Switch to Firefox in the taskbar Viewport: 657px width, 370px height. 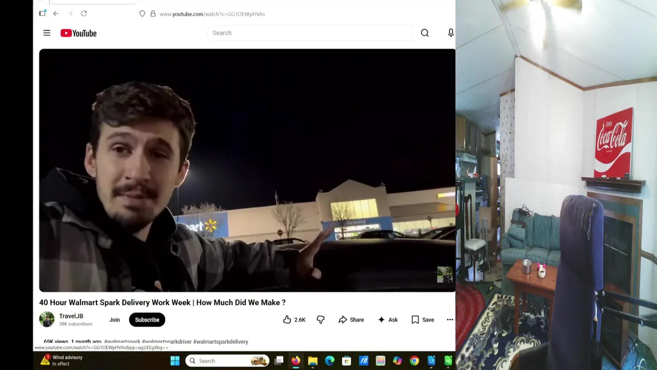click(296, 361)
